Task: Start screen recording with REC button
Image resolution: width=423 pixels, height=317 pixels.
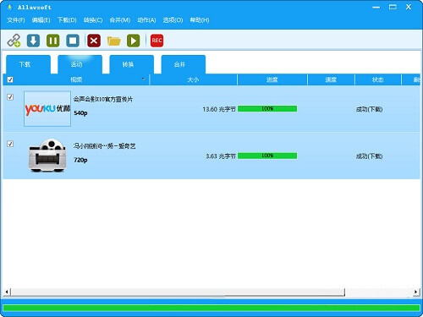Action: coord(157,41)
